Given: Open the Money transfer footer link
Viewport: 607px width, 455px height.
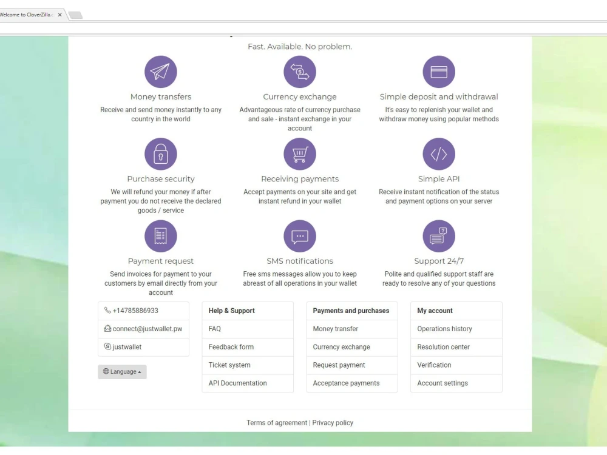Looking at the screenshot, I should click(x=352, y=329).
